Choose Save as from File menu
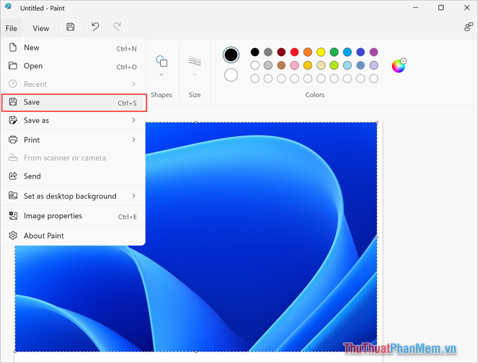Image resolution: width=478 pixels, height=363 pixels. coord(73,120)
